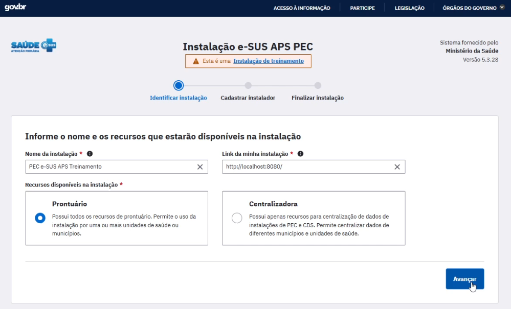The image size is (511, 309).
Task: Show info tooltip for Nome da instalação
Action: tap(90, 154)
